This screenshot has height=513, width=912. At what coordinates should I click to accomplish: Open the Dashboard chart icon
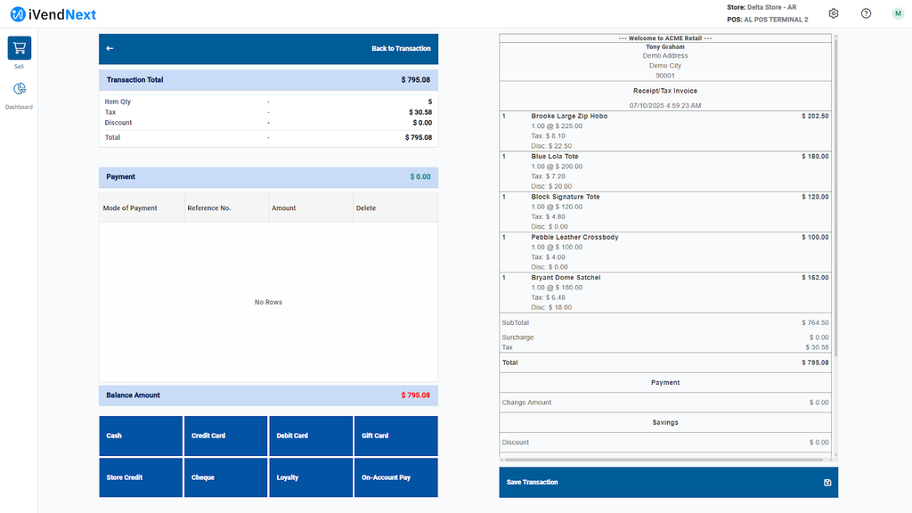point(20,89)
